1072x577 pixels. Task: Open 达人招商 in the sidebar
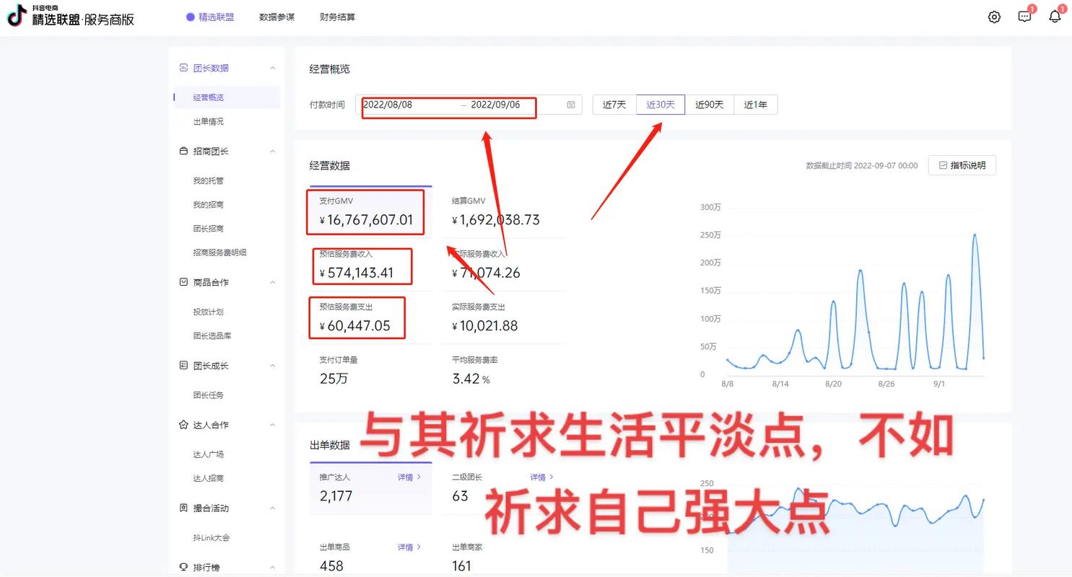point(209,477)
